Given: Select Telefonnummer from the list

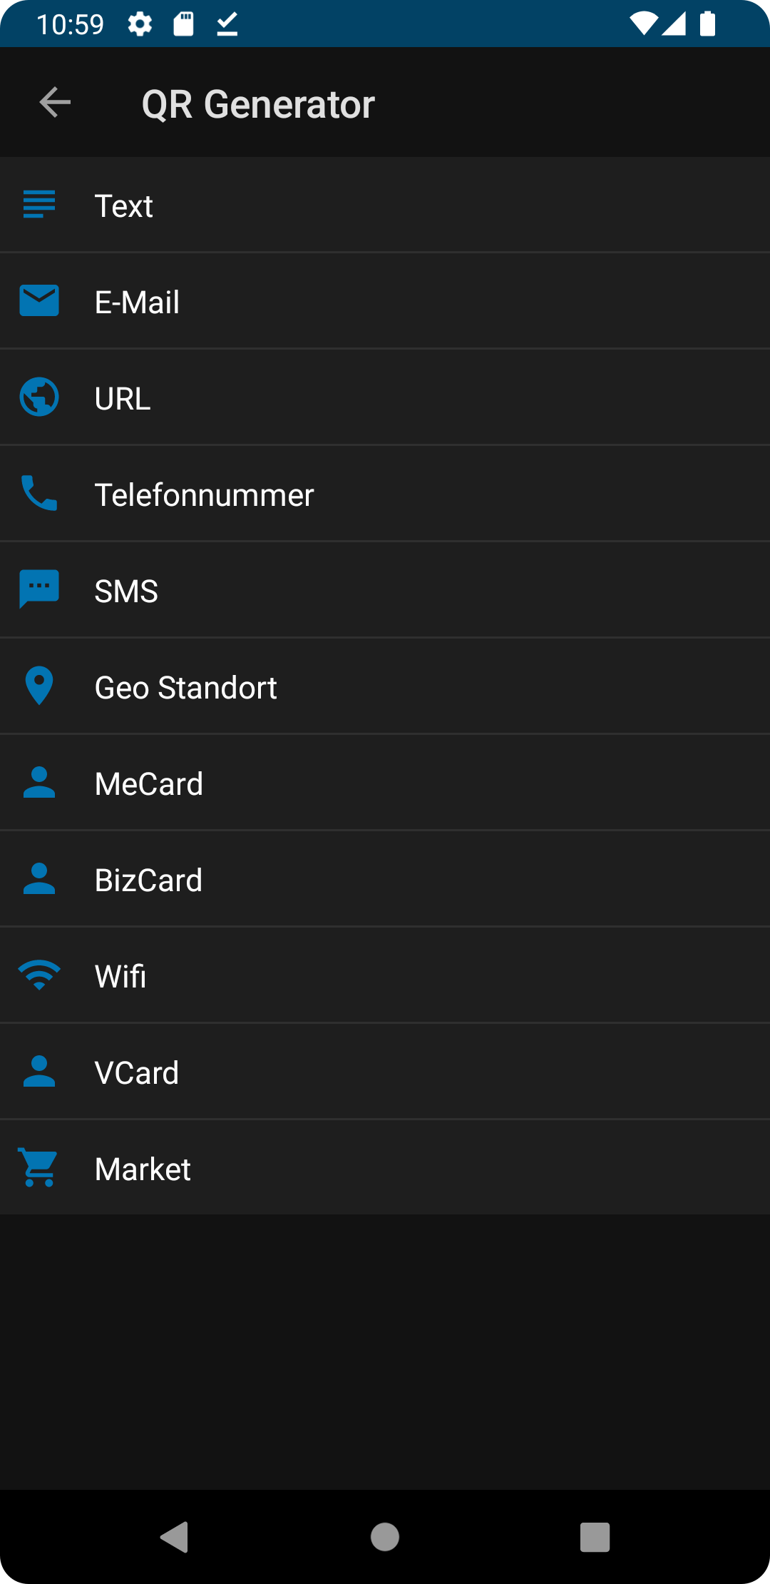Looking at the screenshot, I should point(385,494).
